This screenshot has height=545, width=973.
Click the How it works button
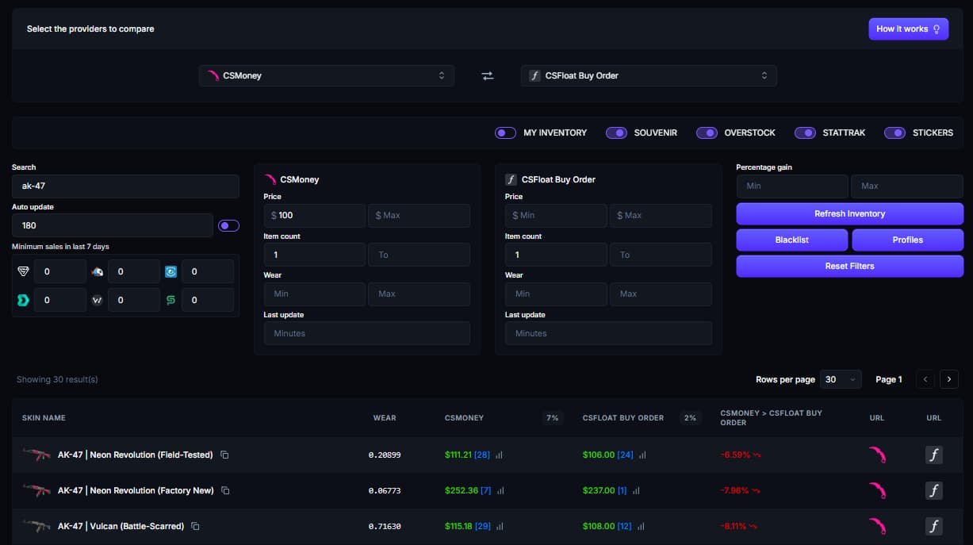(x=909, y=29)
